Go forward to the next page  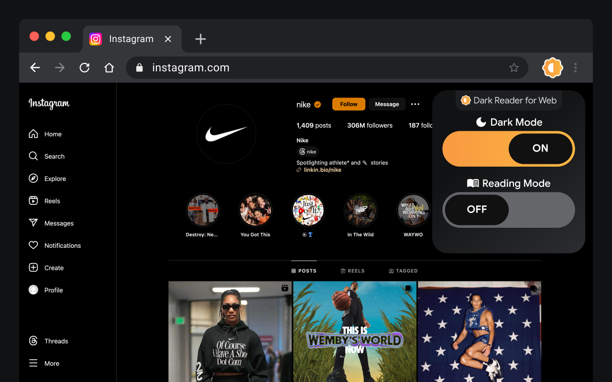tap(60, 68)
